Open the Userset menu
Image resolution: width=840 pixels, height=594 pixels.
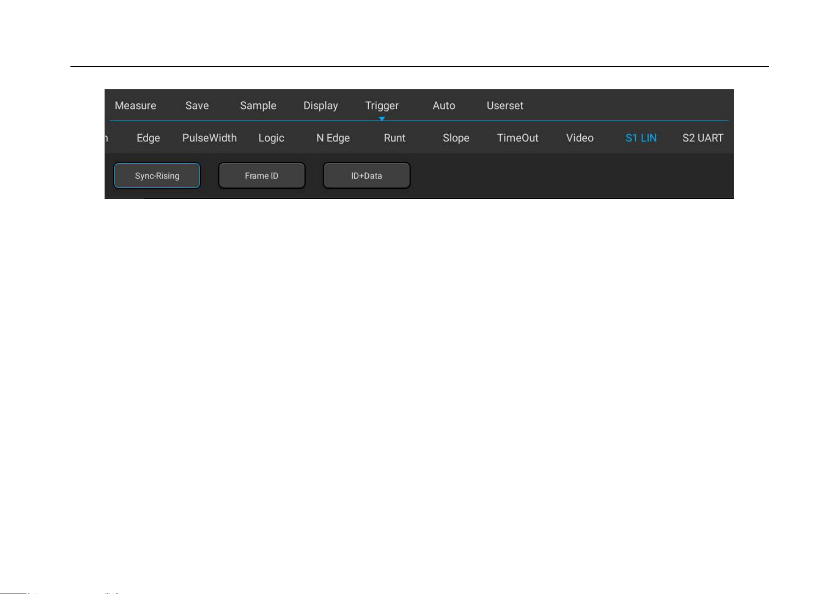click(505, 105)
